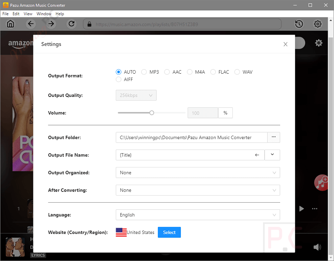This screenshot has height=261, width=334.
Task: Select WAV output format
Action: [243, 72]
